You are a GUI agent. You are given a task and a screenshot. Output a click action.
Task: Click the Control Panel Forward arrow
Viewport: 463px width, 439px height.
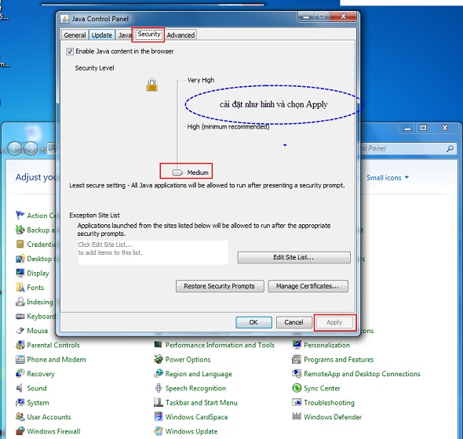[31, 148]
